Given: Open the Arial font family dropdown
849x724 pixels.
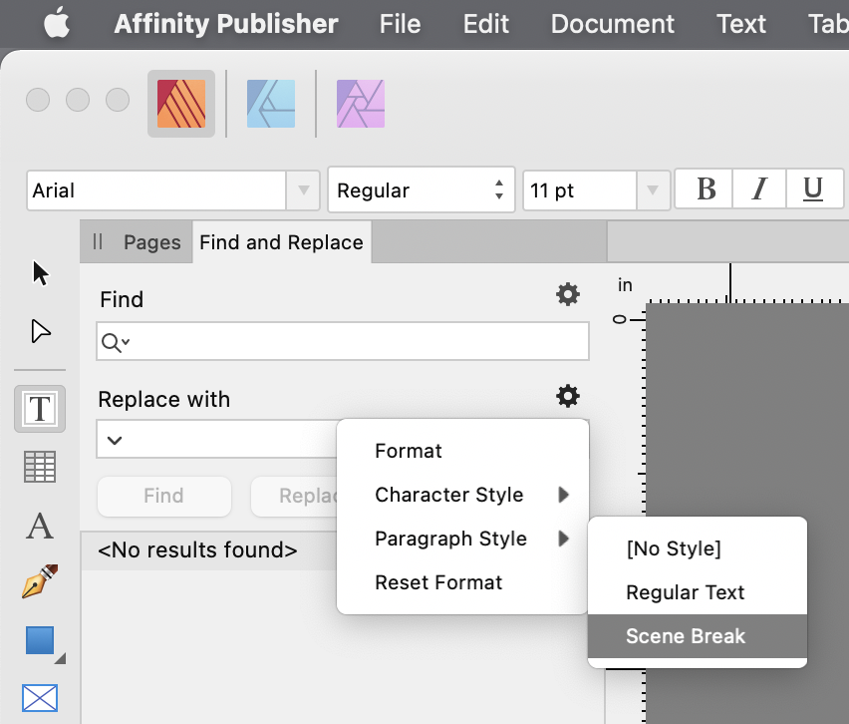Looking at the screenshot, I should pyautogui.click(x=302, y=189).
